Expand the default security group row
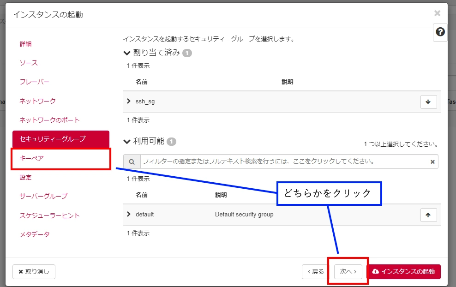 [x=129, y=214]
